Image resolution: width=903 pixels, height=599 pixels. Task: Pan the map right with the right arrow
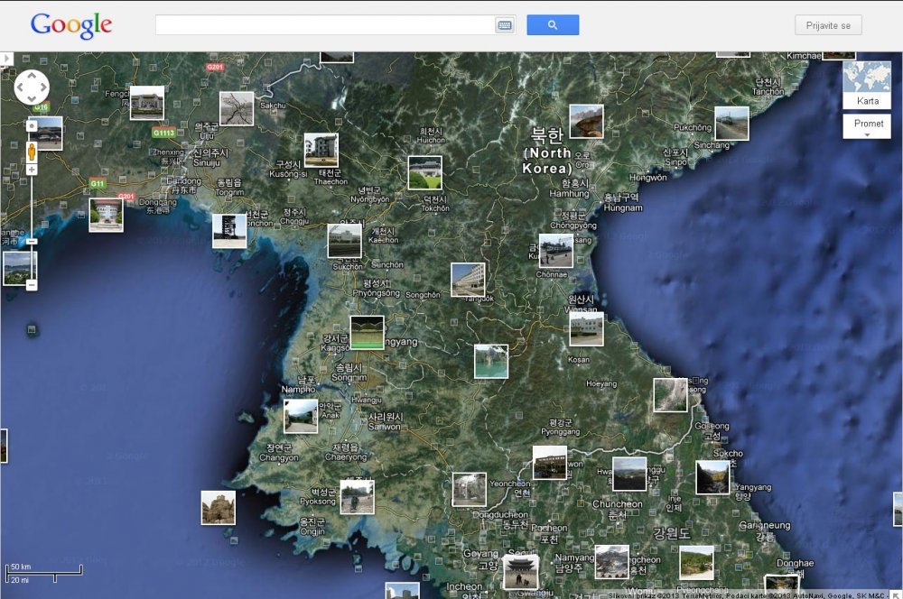coord(43,88)
